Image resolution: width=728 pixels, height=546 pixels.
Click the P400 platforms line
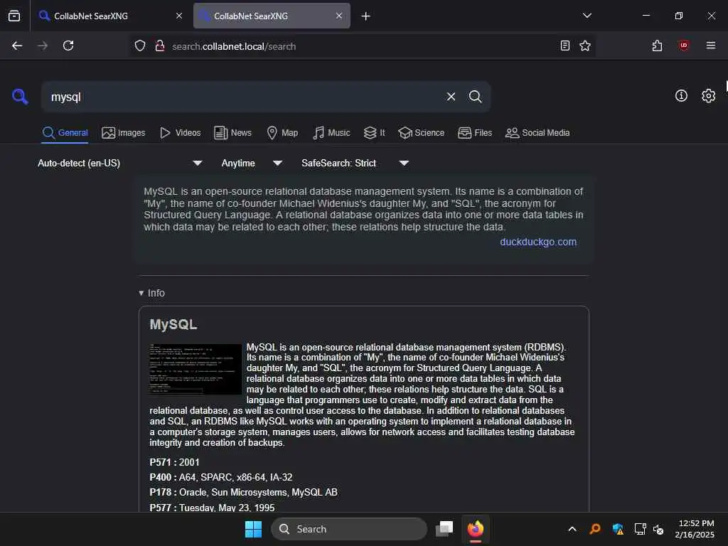(x=221, y=477)
